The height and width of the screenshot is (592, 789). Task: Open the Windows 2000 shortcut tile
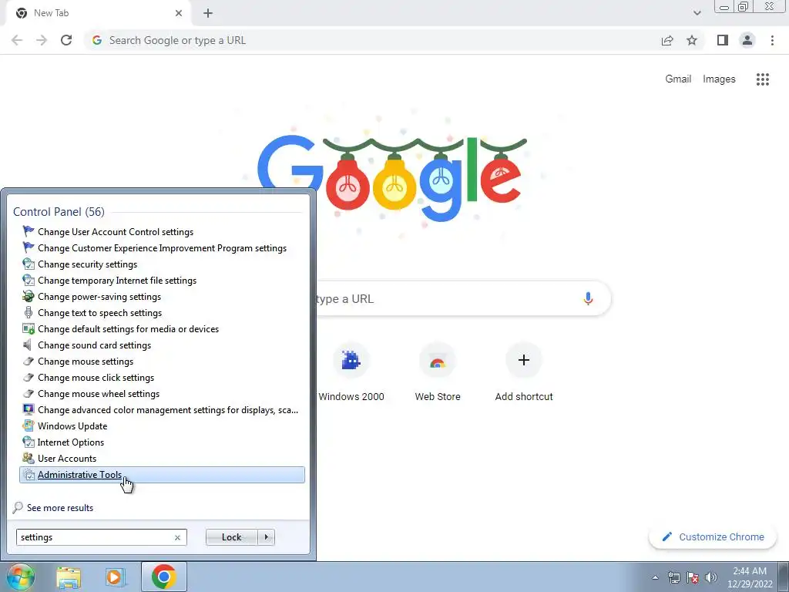tap(351, 372)
